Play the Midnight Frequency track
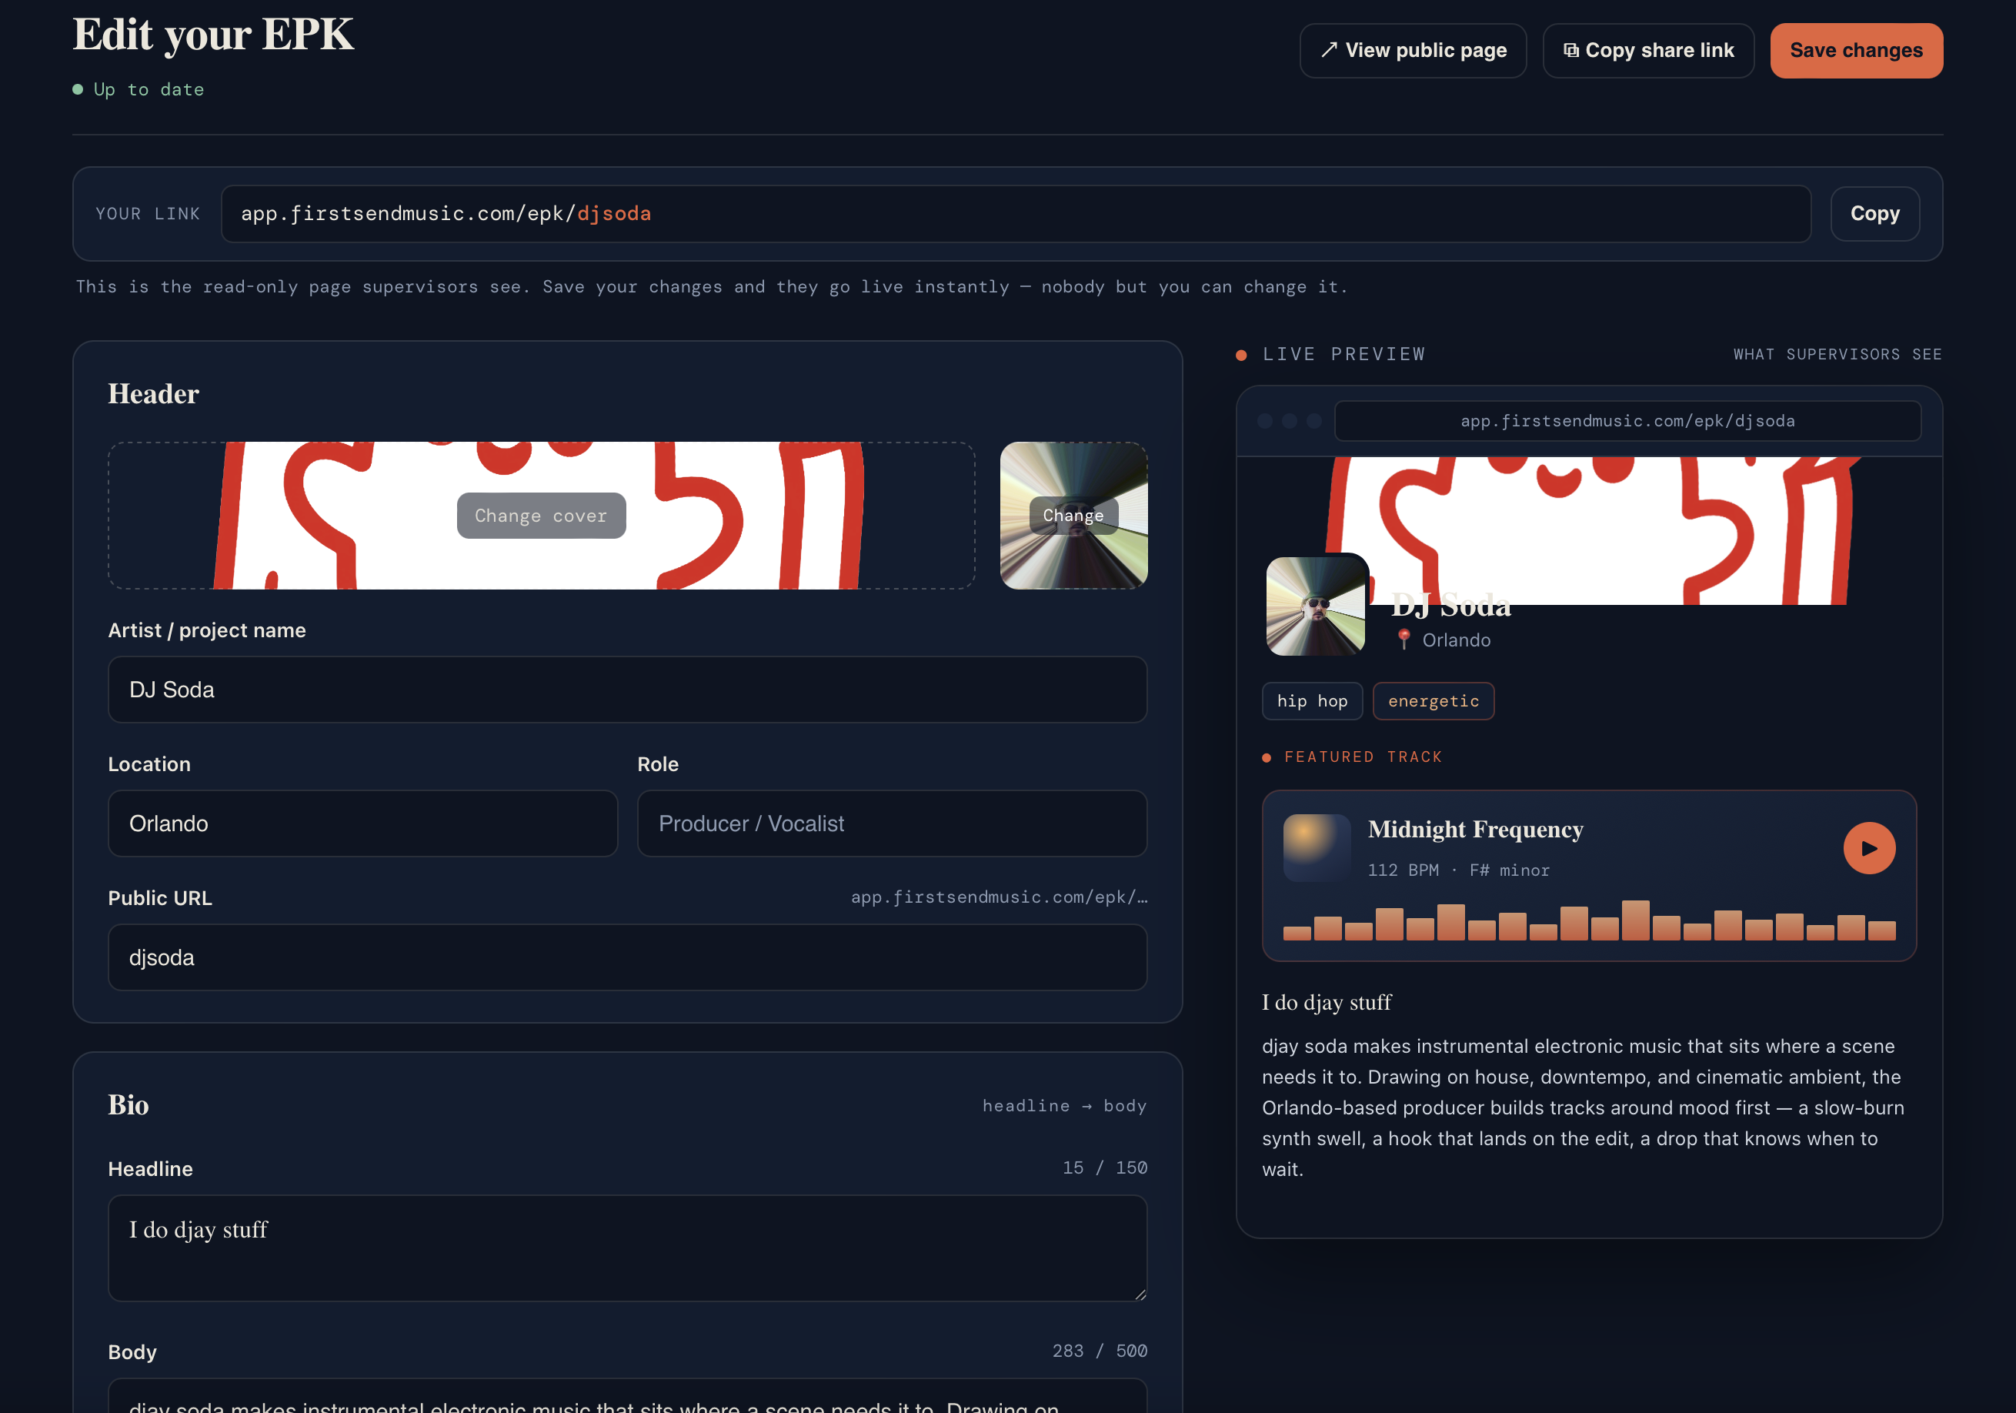The height and width of the screenshot is (1413, 2016). pyautogui.click(x=1868, y=848)
